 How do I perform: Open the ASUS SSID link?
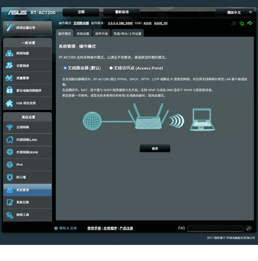click(x=147, y=23)
